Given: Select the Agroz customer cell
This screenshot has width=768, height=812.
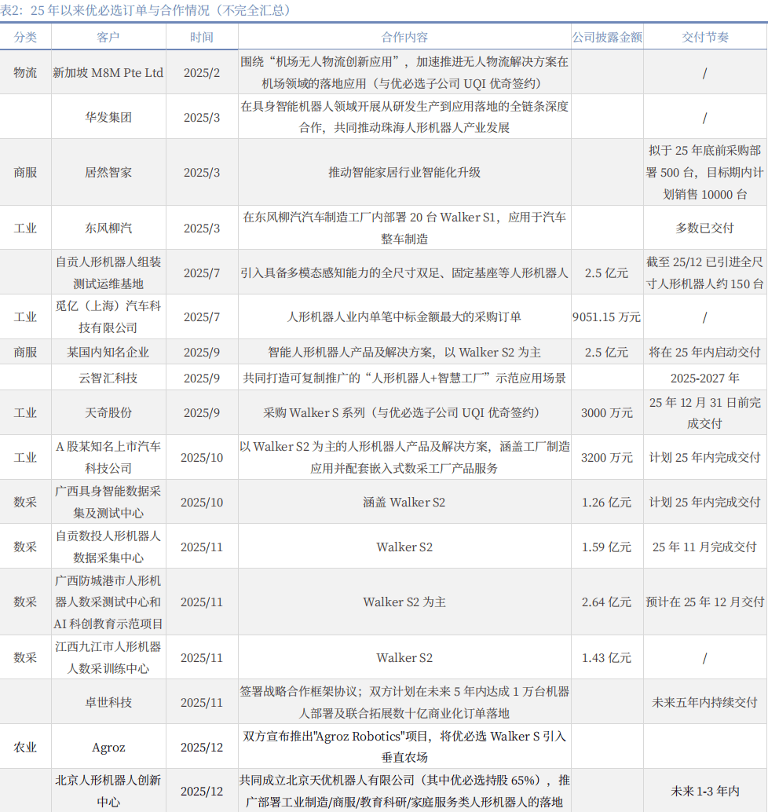Looking at the screenshot, I should (108, 747).
